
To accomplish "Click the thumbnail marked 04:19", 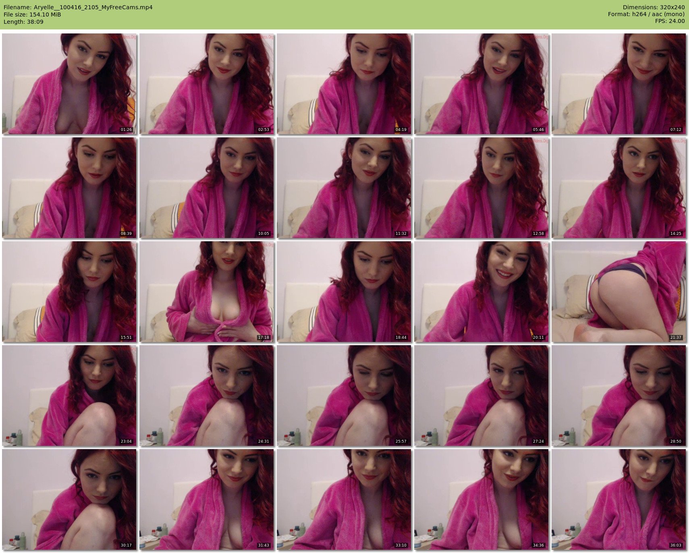I will click(x=344, y=83).
